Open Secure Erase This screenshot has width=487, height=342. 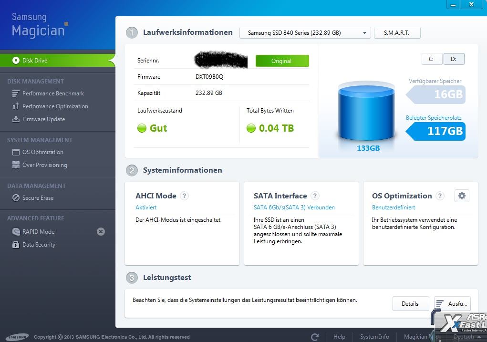tap(32, 198)
